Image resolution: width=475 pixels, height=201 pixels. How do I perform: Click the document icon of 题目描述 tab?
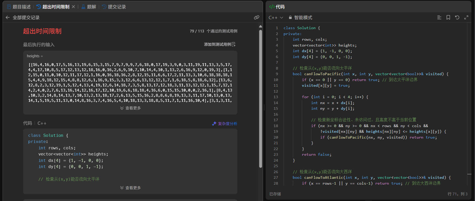pyautogui.click(x=9, y=7)
